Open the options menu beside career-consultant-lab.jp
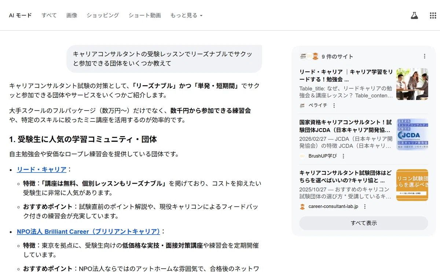The image size is (440, 272). [365, 206]
